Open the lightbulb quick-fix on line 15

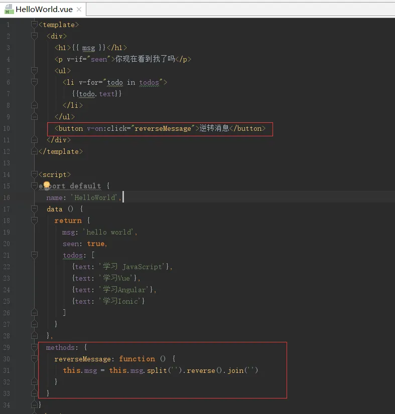click(47, 185)
